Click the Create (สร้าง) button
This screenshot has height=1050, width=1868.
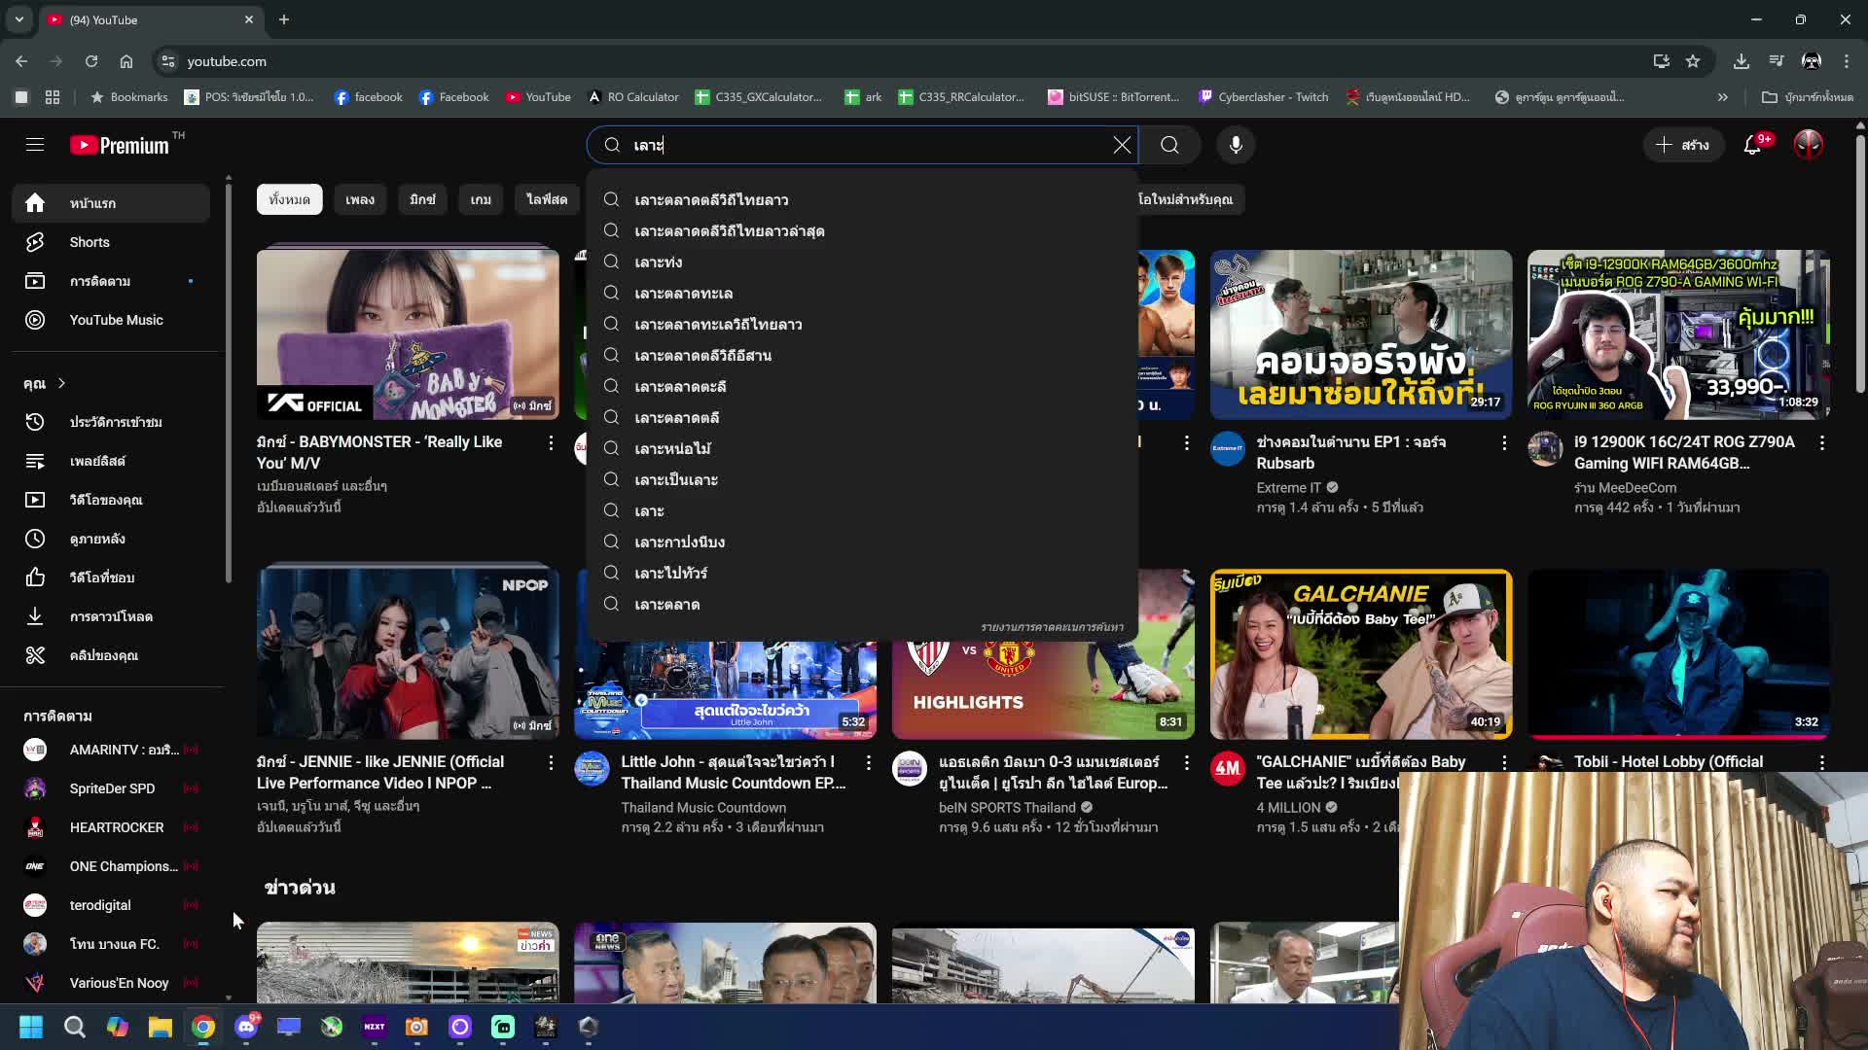(1683, 145)
